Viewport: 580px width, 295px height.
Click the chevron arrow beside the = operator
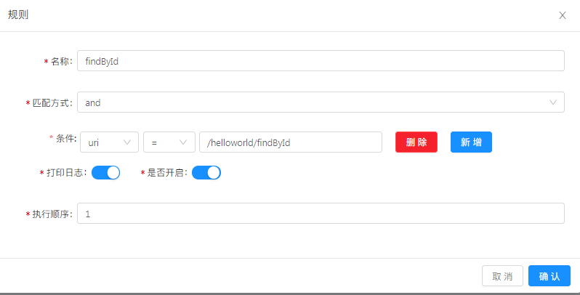tap(182, 142)
